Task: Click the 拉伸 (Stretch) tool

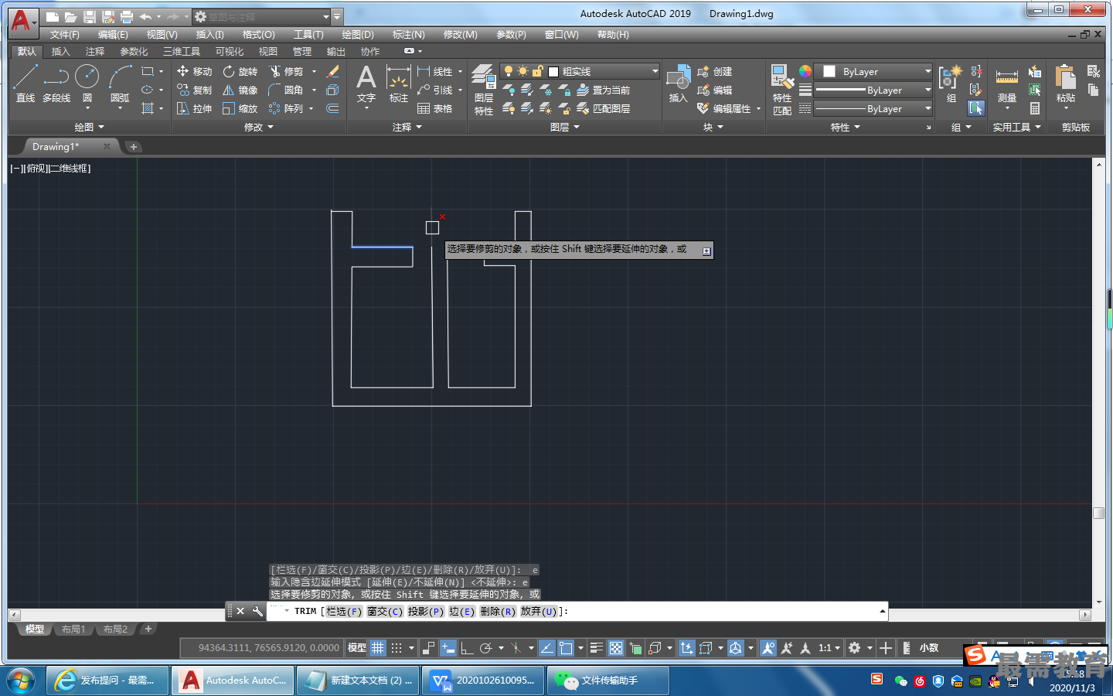Action: [x=194, y=108]
